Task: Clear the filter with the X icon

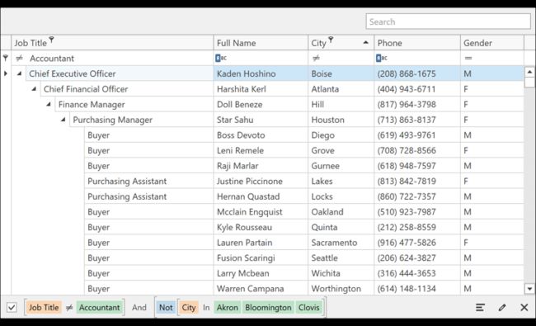Action: [x=524, y=307]
